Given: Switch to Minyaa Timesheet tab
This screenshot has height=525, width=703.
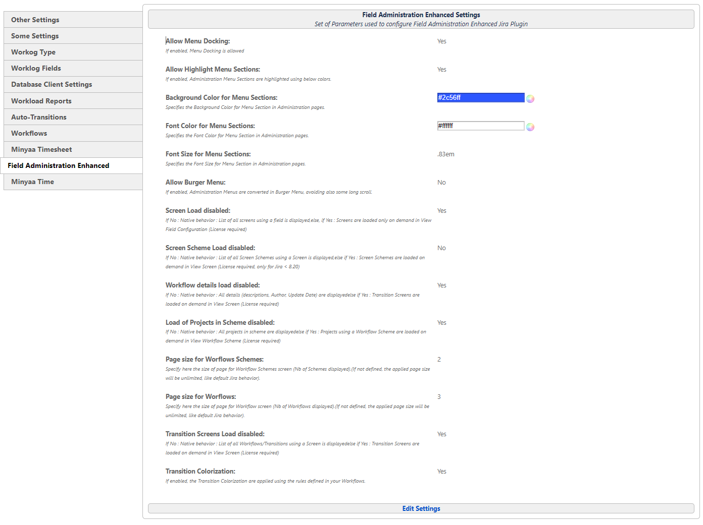Looking at the screenshot, I should pyautogui.click(x=41, y=149).
